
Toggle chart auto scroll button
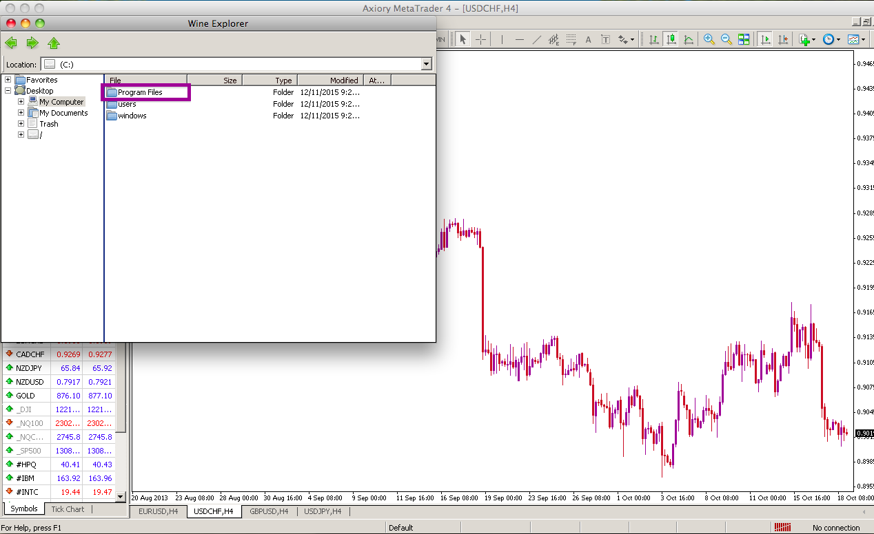pos(765,39)
